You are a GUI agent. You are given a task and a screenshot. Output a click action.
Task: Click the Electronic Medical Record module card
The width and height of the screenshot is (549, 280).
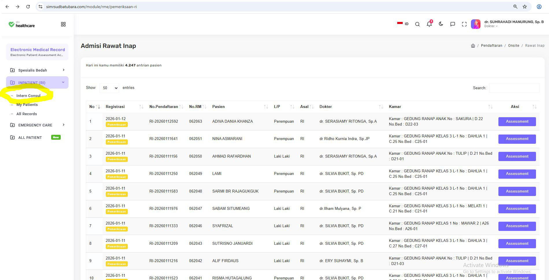point(37,52)
